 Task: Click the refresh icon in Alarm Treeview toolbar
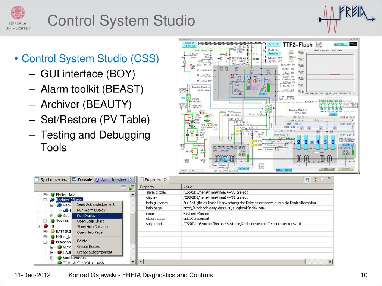(x=132, y=188)
